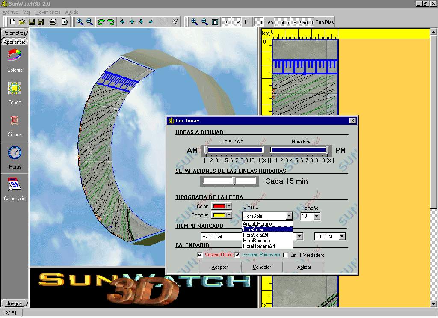This screenshot has height=318, width=438.
Task: Open the +0 UTM timezone dropdown
Action: [x=342, y=237]
